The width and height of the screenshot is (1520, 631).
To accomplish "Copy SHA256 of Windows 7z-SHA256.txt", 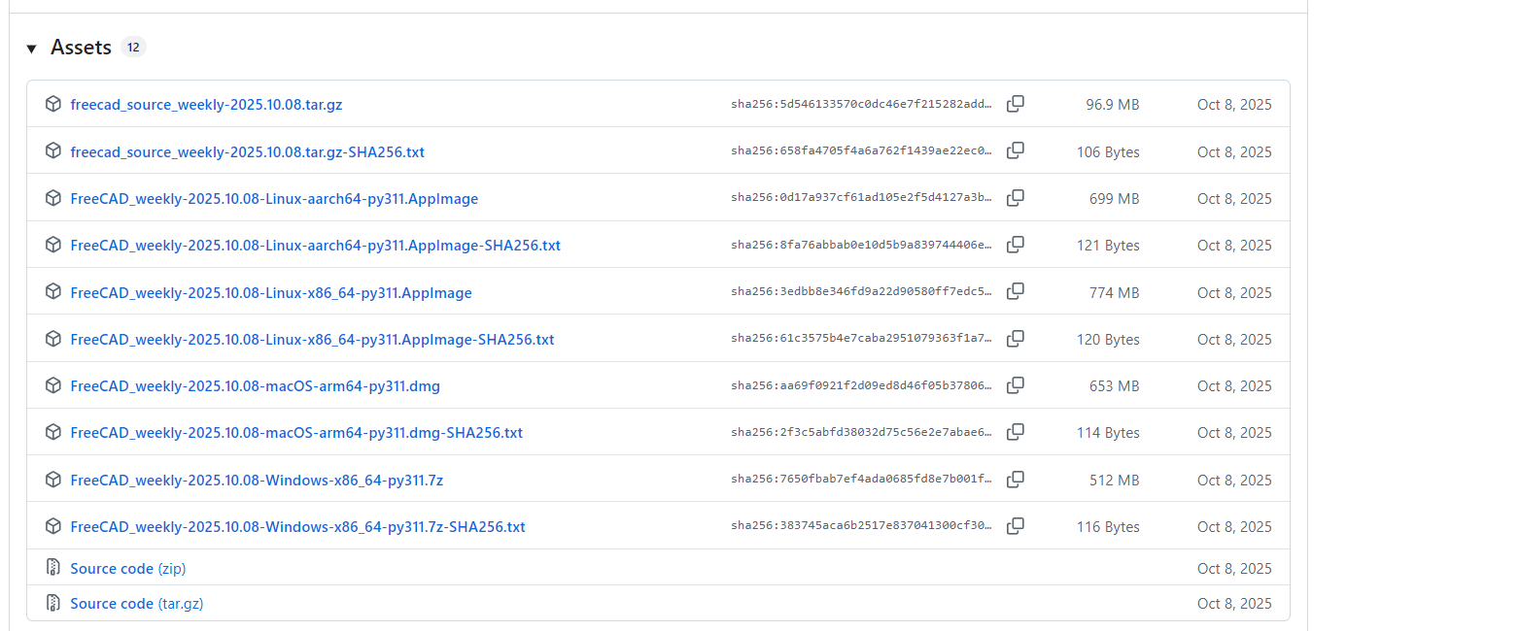I will pyautogui.click(x=1016, y=526).
